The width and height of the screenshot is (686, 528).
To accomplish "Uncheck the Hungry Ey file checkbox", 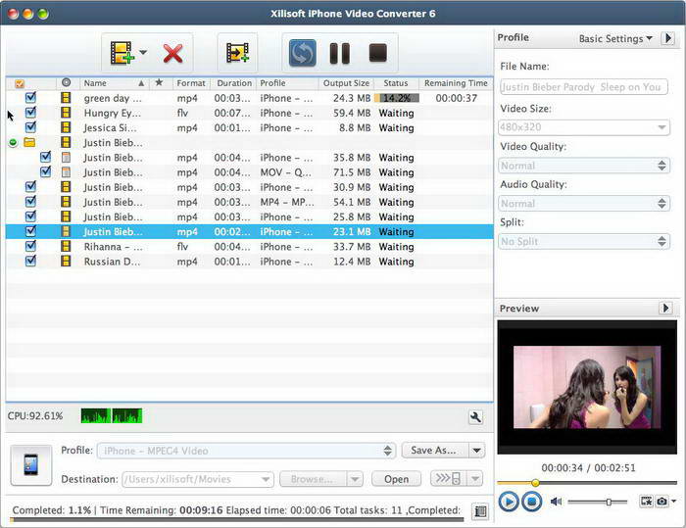I will (30, 113).
